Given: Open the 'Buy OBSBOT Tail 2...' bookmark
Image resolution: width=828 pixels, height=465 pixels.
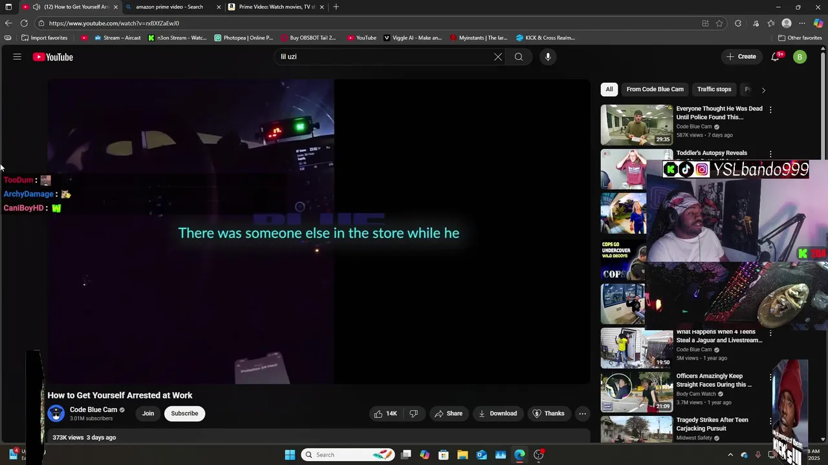Looking at the screenshot, I should coord(308,37).
